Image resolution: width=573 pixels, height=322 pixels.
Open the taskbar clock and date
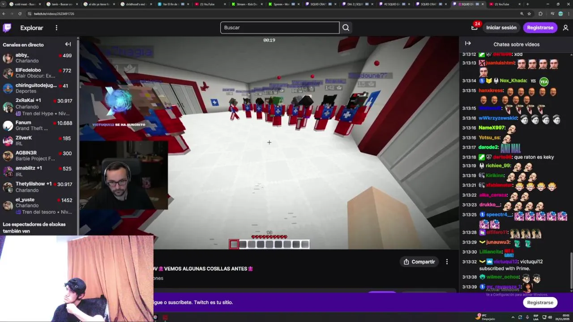pyautogui.click(x=562, y=317)
